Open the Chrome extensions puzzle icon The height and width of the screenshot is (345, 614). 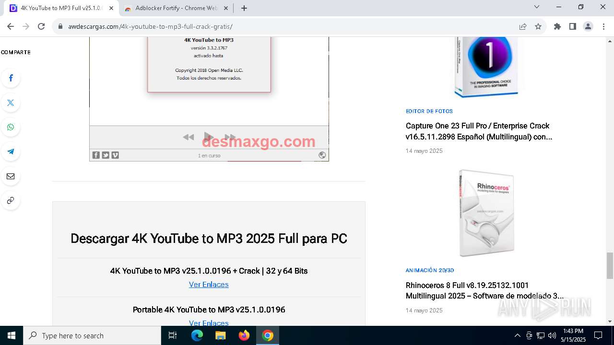tap(557, 26)
